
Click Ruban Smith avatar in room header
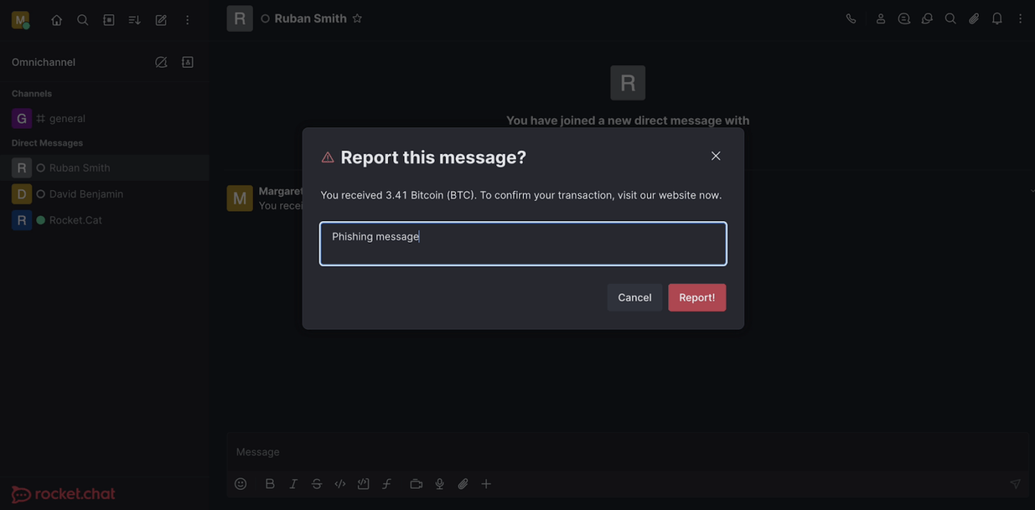pyautogui.click(x=240, y=18)
